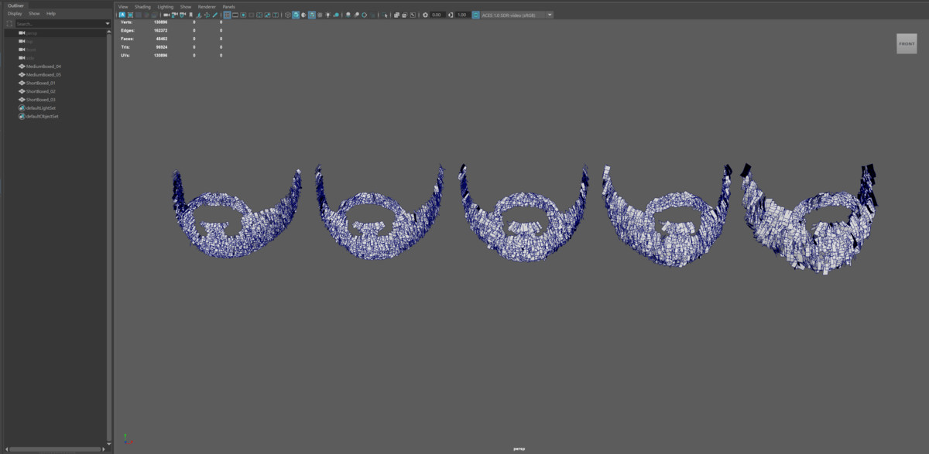Open the ACES 1.0 SDR-video view transform dropdown
929x454 pixels.
(x=517, y=15)
